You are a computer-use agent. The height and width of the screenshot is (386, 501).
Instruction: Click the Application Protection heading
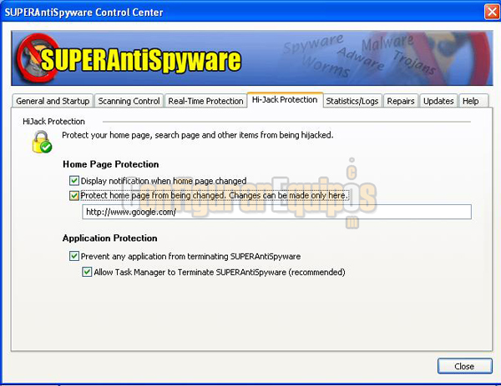pyautogui.click(x=110, y=238)
